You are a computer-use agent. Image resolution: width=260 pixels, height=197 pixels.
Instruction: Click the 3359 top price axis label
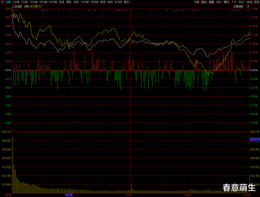(x=8, y=9)
